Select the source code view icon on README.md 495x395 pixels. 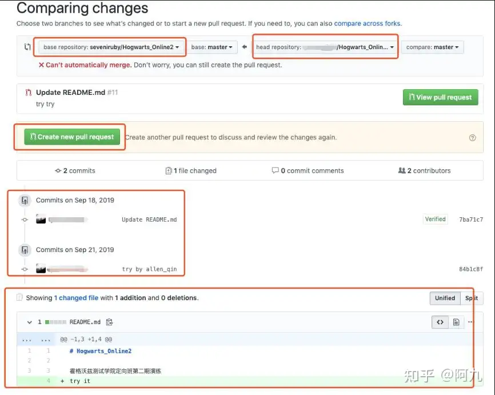pyautogui.click(x=440, y=322)
